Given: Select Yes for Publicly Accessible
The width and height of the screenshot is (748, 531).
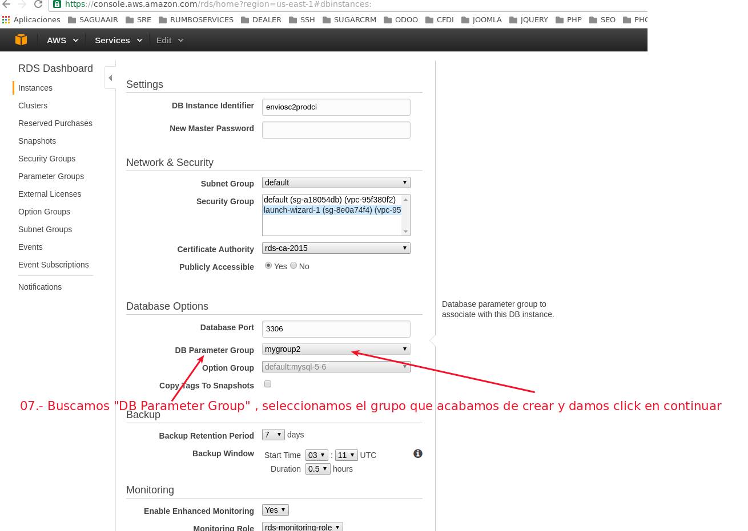Looking at the screenshot, I should click(268, 266).
